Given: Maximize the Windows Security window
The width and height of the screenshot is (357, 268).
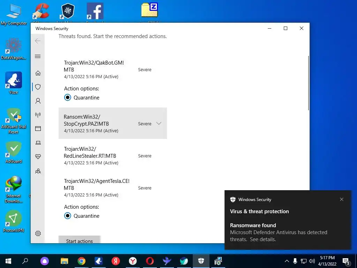Looking at the screenshot, I should coord(286,28).
